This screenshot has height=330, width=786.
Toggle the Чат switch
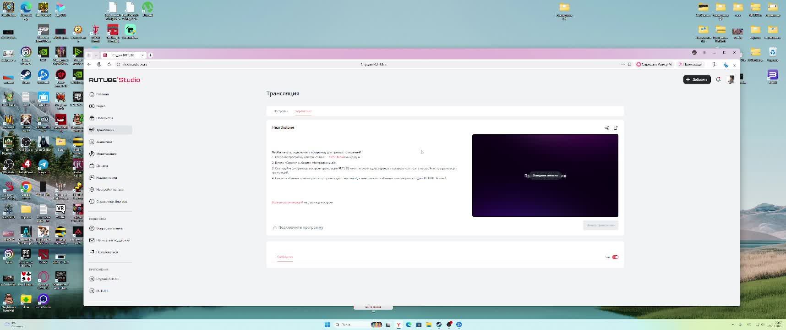[x=615, y=257]
